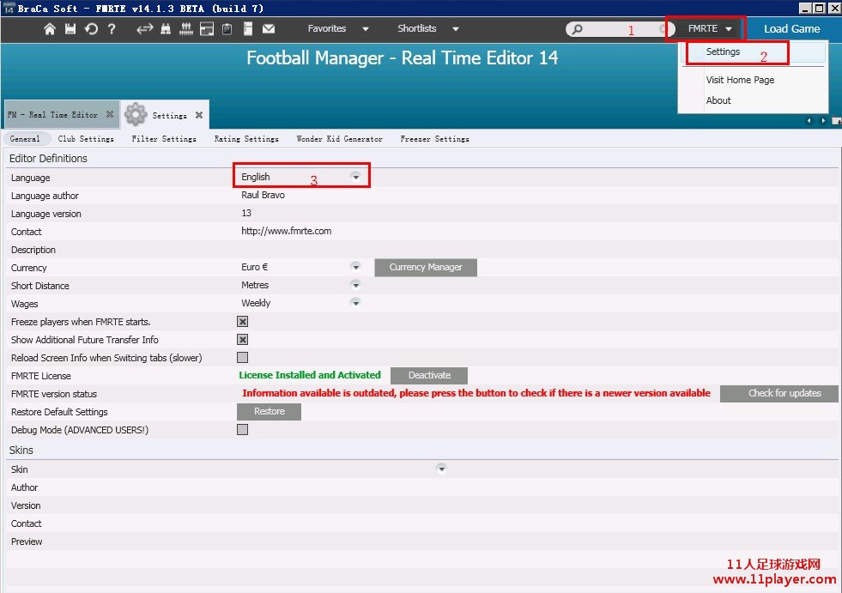Viewport: 842px width, 593px height.
Task: Click the freezer toolbar icon
Action: pos(248,29)
